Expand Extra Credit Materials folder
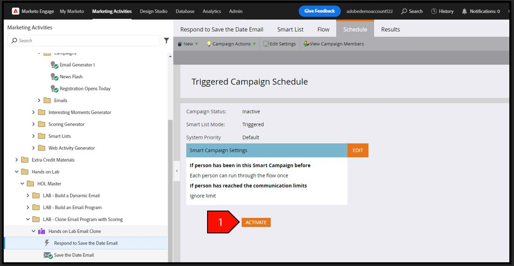Viewport: 514px width, 266px height. click(x=17, y=160)
